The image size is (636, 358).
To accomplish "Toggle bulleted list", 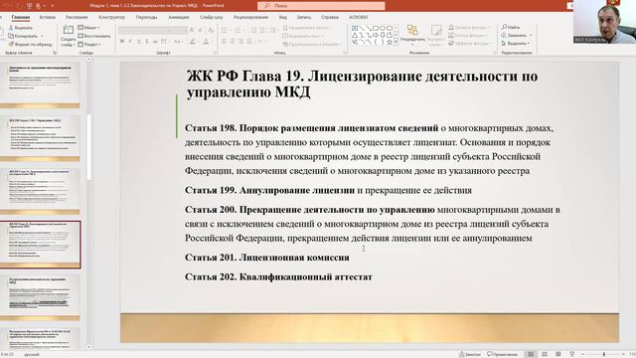I will coord(225,30).
